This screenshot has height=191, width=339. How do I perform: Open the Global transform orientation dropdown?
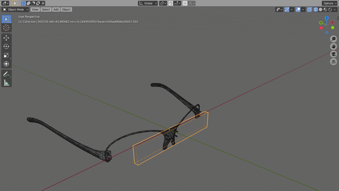click(148, 3)
